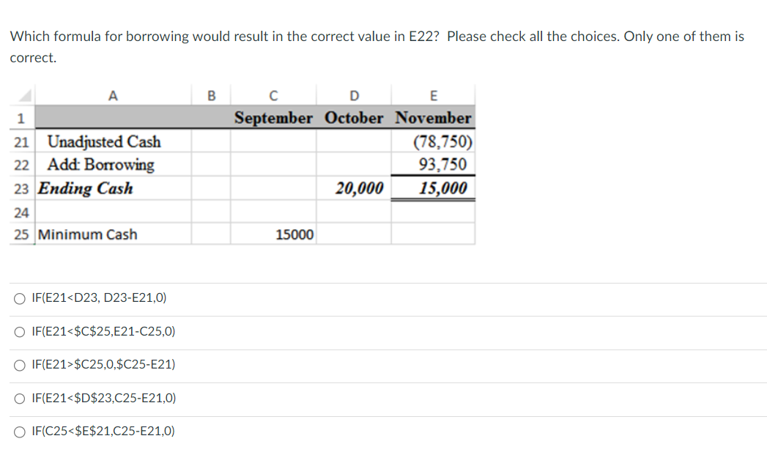Click column letter E header
The image size is (767, 466).
click(x=434, y=95)
